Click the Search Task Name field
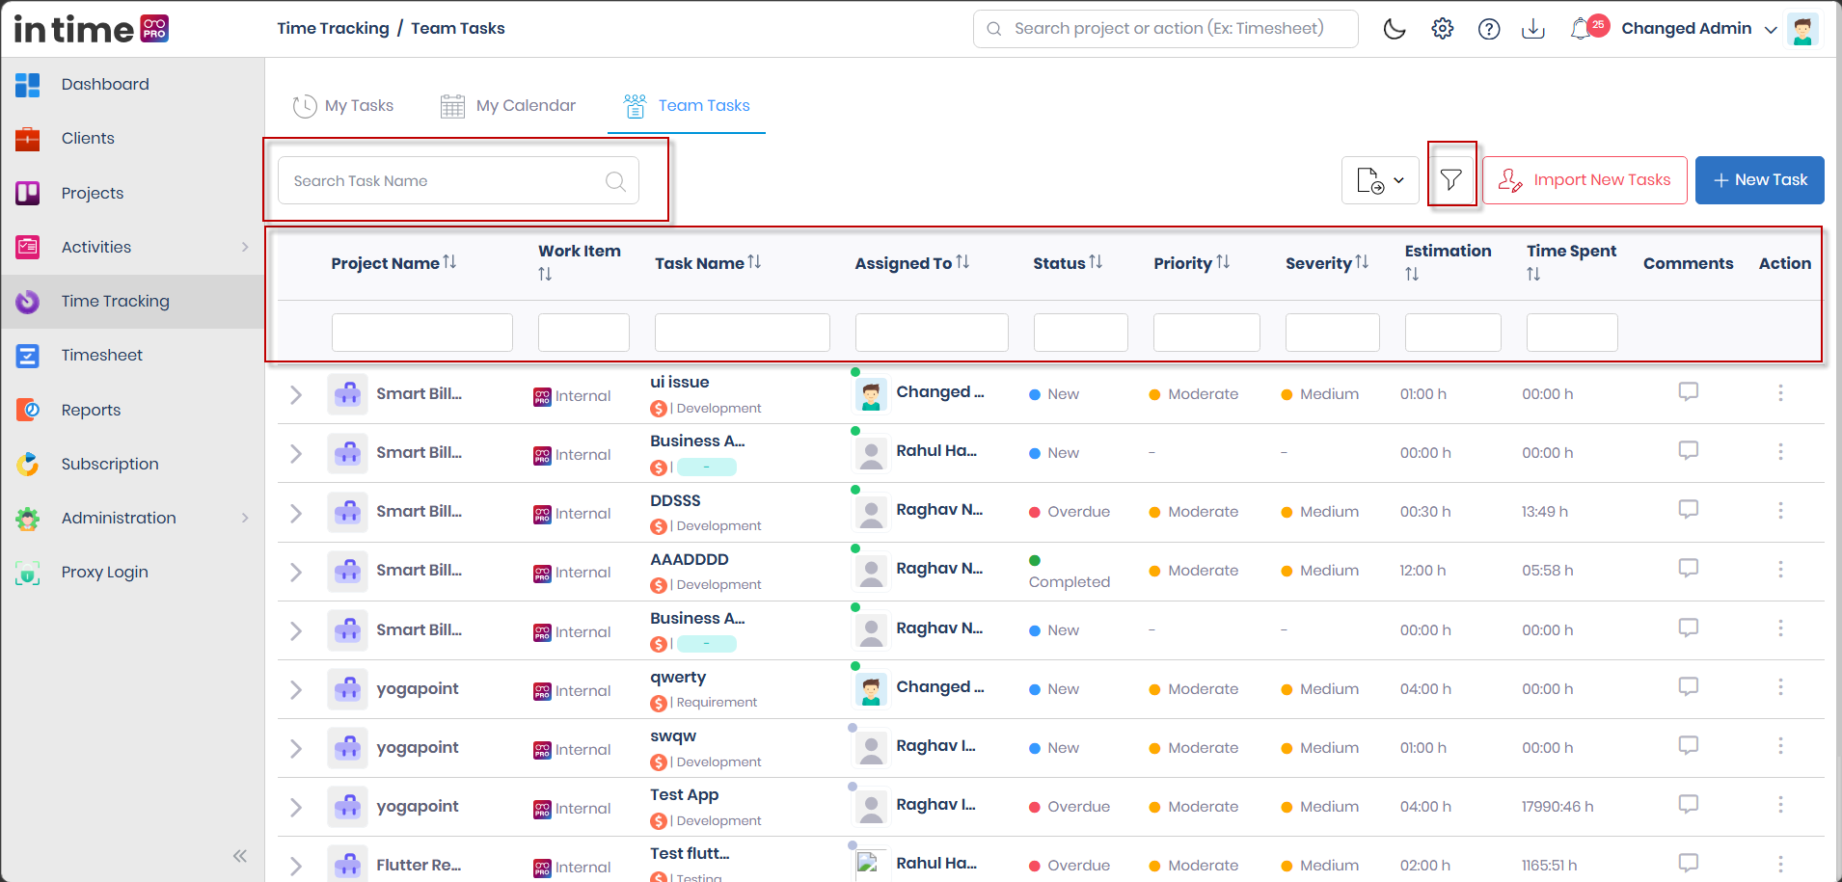The height and width of the screenshot is (882, 1842). pos(458,180)
